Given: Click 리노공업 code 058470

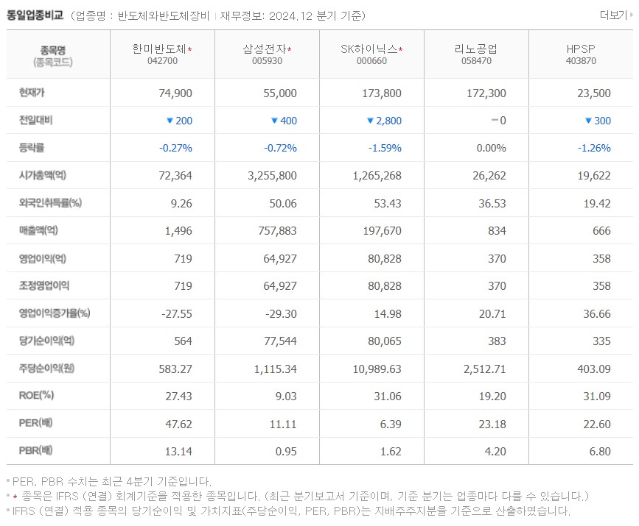Looking at the screenshot, I should [x=476, y=61].
